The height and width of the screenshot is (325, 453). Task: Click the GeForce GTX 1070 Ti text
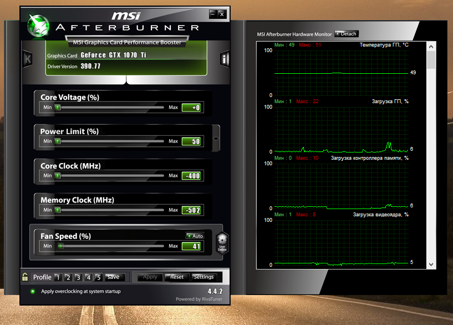(x=113, y=55)
